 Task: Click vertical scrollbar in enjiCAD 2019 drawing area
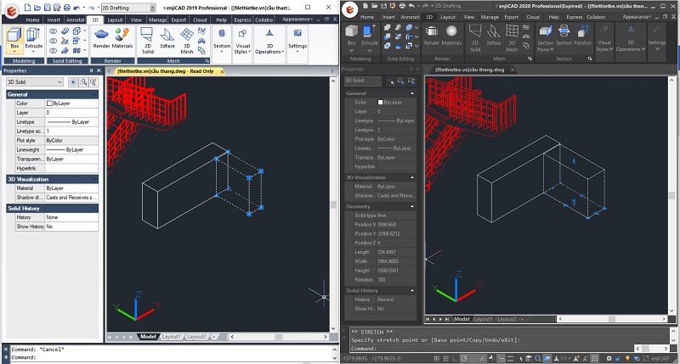[333, 204]
